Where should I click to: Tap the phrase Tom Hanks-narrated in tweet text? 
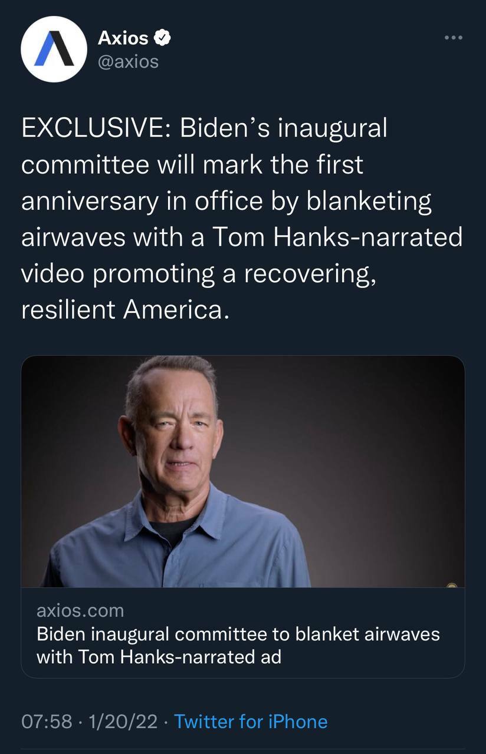coord(337,237)
